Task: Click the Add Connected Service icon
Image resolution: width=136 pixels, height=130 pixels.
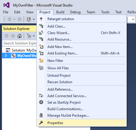Action: click(41, 96)
